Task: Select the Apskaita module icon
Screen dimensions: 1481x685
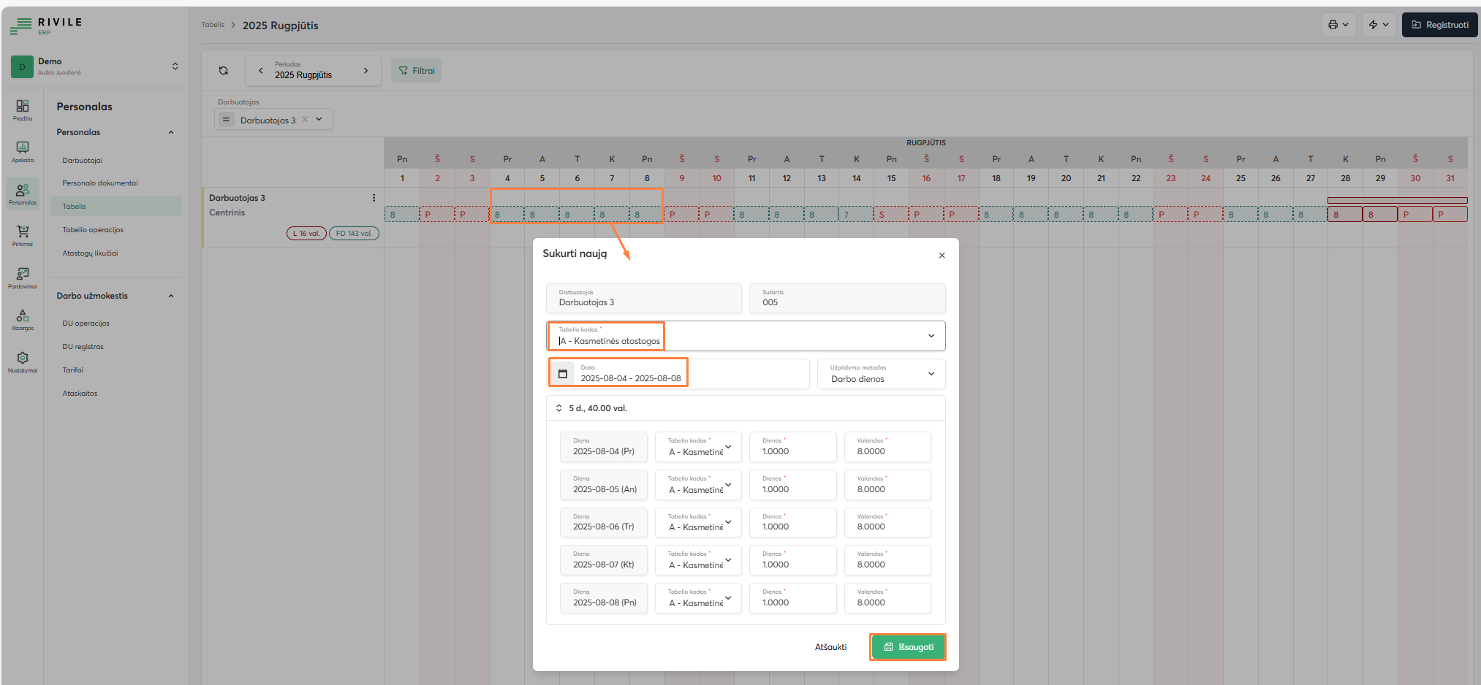Action: 22,151
